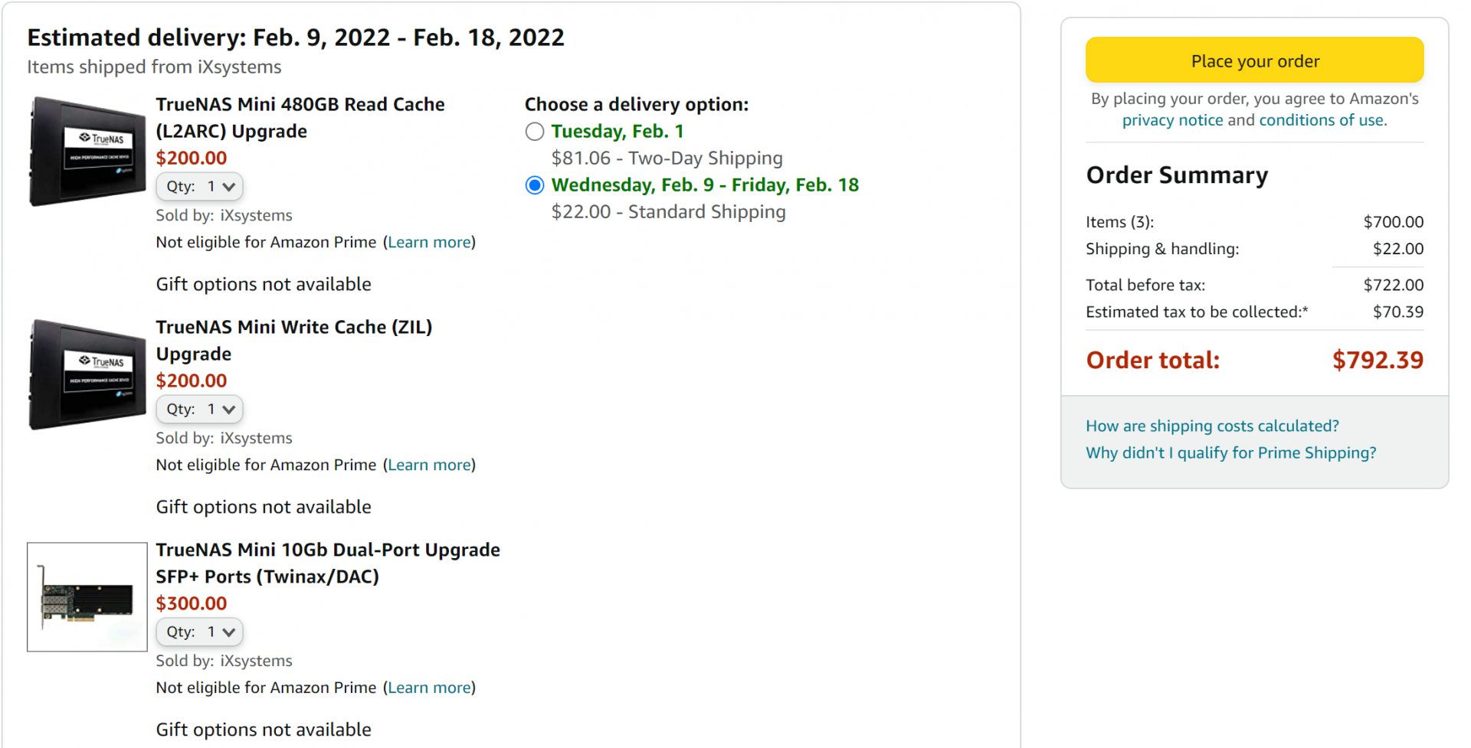Click Learn more under 10Gb Dual-Port item
Screen dimensions: 1471x748
[429, 688]
